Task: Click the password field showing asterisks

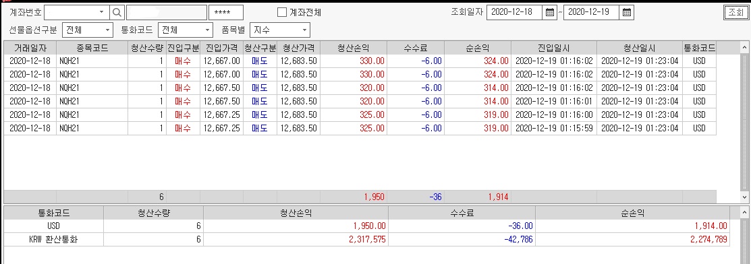Action: 226,12
